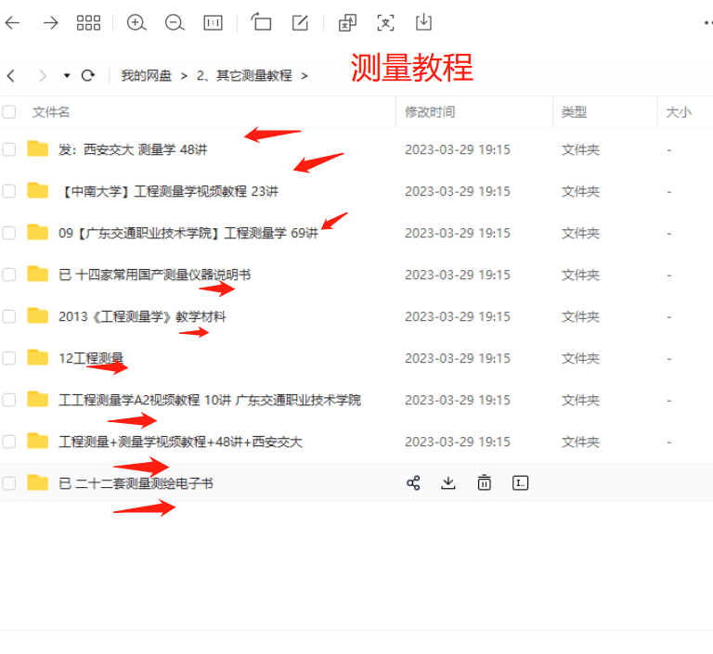713x654 pixels.
Task: Click folder icon of 12工程测量 row
Action: point(38,358)
